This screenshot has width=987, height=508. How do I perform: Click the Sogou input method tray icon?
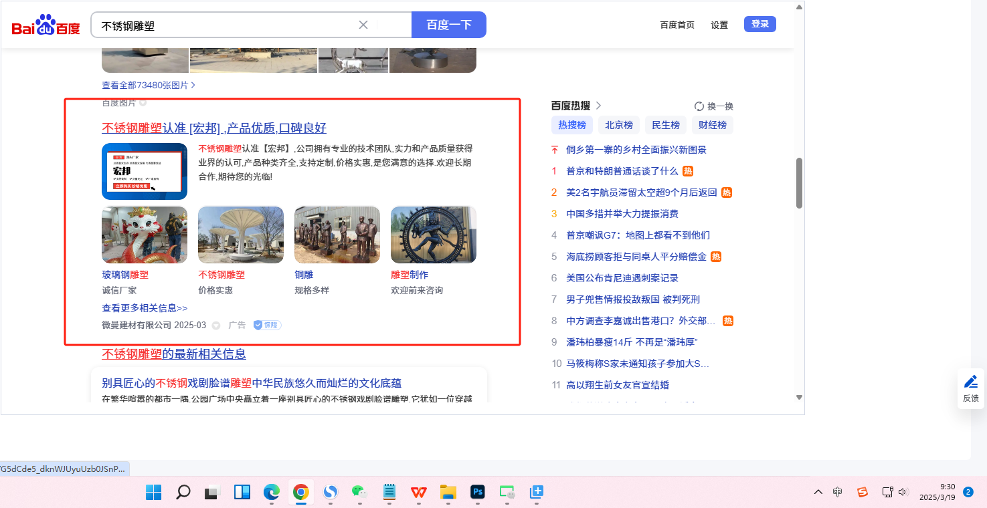(x=863, y=493)
